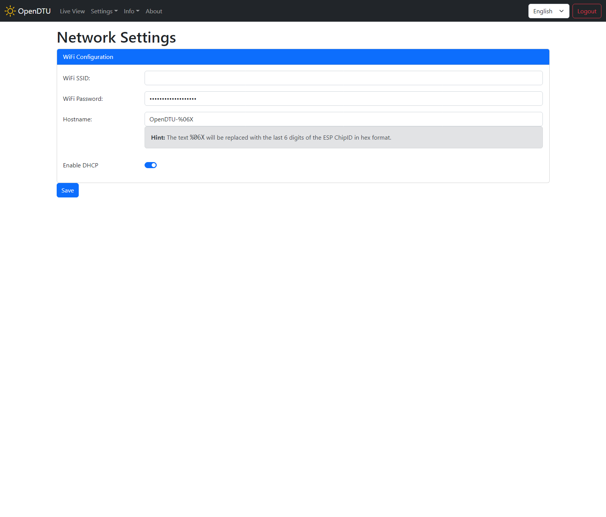Focus the WiFi SSID input field

coord(343,78)
